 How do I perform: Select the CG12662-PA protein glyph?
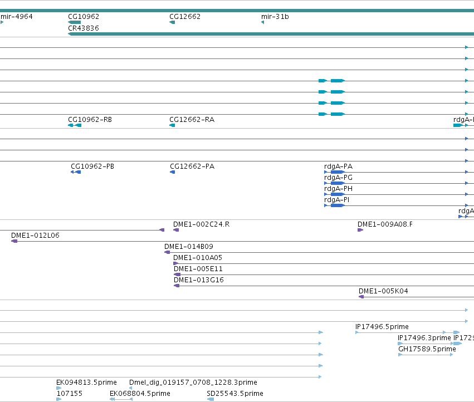(172, 172)
